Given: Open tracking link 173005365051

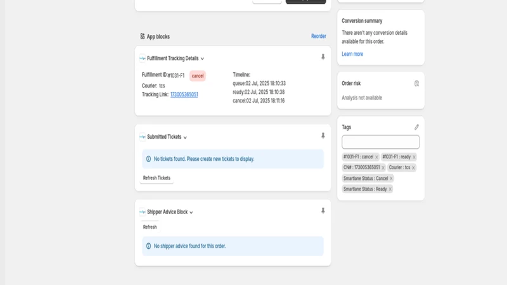Looking at the screenshot, I should tap(184, 94).
